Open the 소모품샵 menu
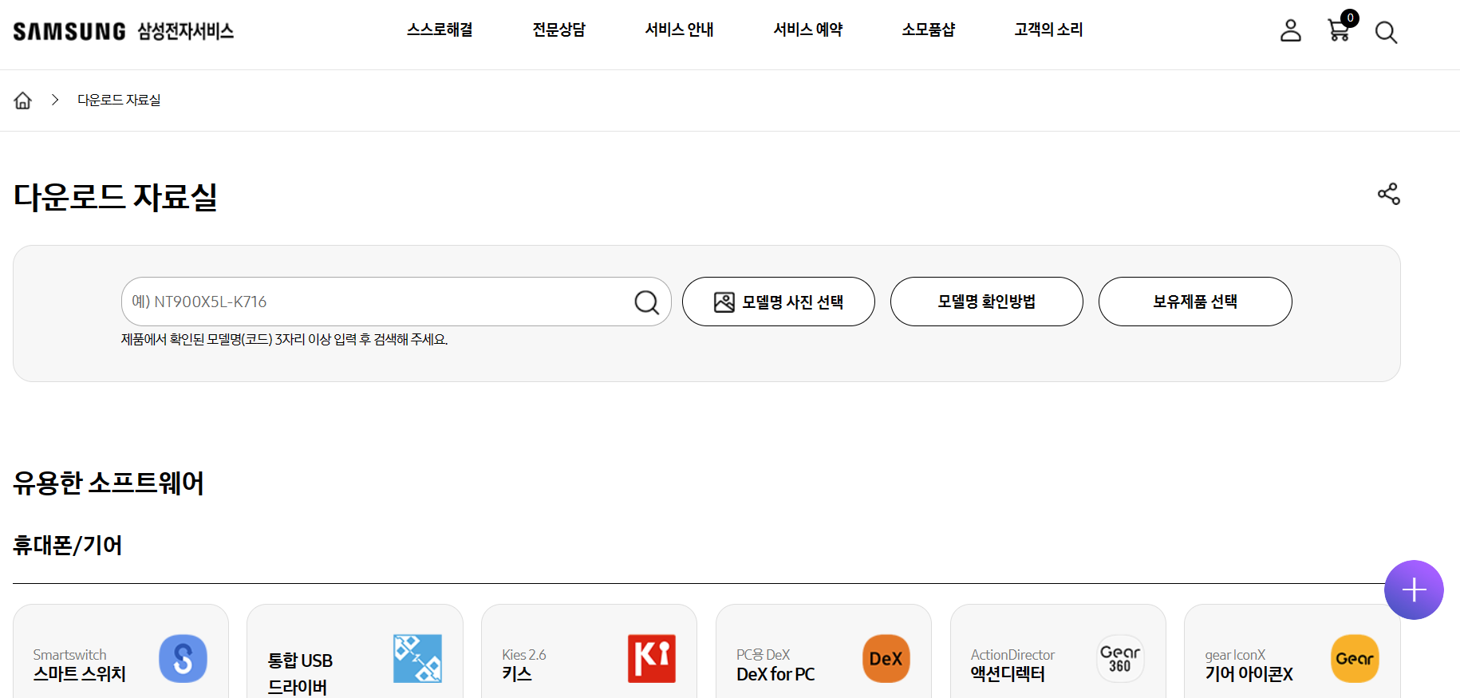The height and width of the screenshot is (698, 1460). point(929,30)
